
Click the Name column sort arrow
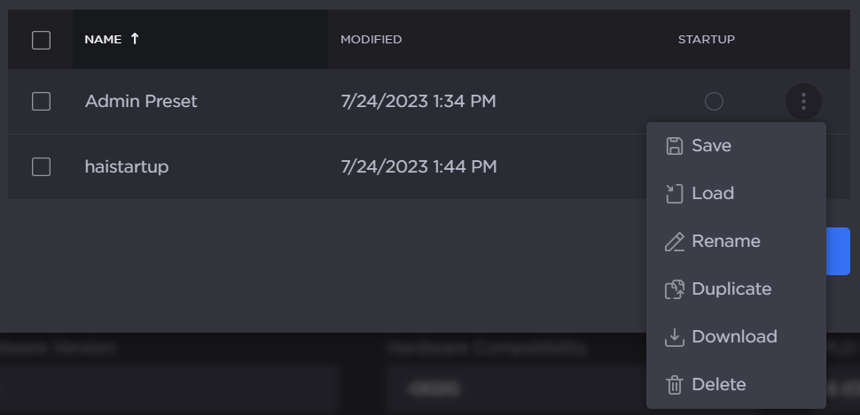(x=135, y=39)
